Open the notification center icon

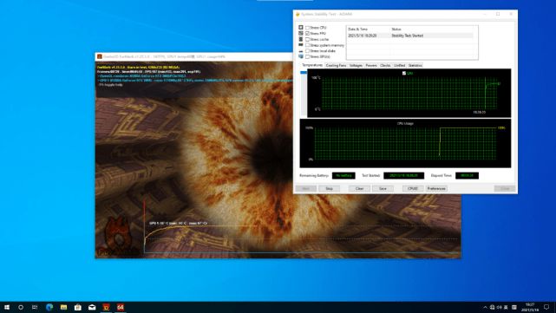pyautogui.click(x=546, y=307)
